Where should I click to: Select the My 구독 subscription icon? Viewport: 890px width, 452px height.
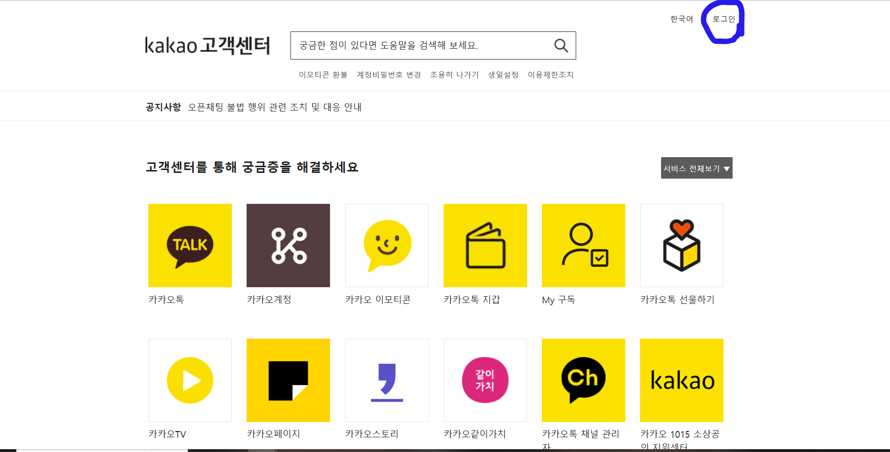(583, 245)
